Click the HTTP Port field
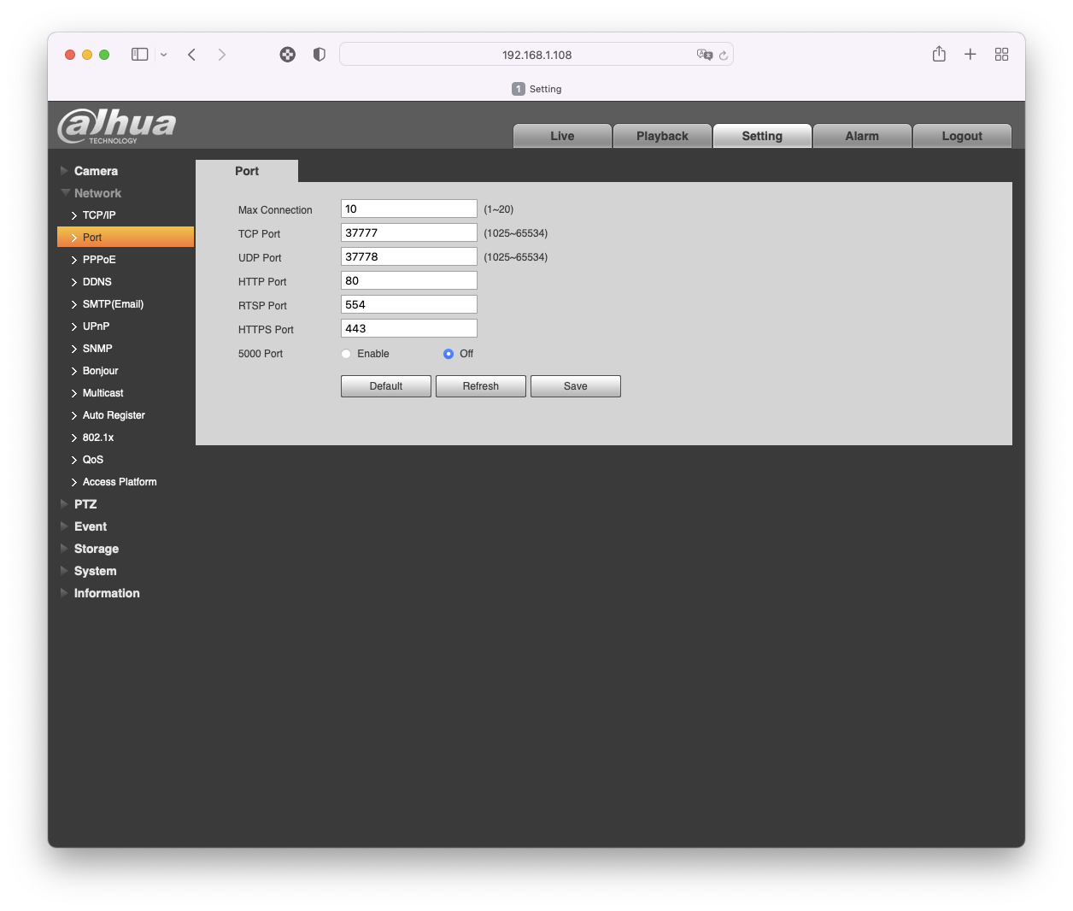The image size is (1073, 911). 409,280
